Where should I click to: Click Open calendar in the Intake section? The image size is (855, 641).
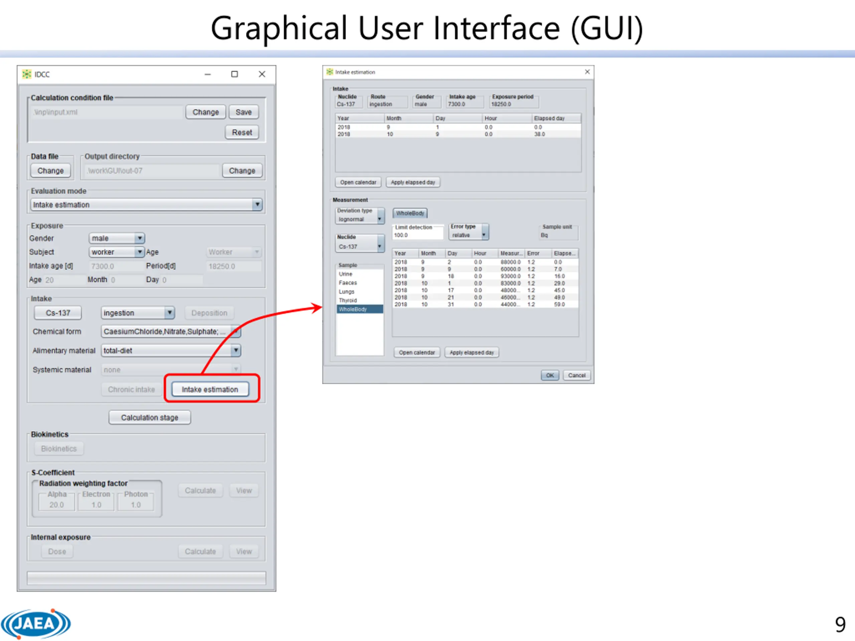click(x=358, y=182)
